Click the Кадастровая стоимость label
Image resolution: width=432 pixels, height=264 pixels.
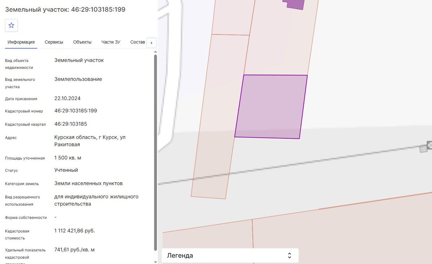[x=17, y=234]
